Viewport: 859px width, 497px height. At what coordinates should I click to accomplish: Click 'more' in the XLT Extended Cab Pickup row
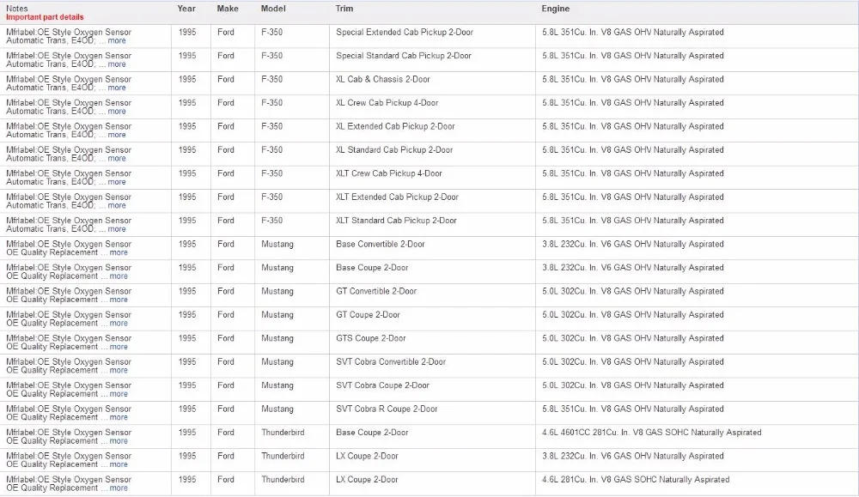coord(117,205)
